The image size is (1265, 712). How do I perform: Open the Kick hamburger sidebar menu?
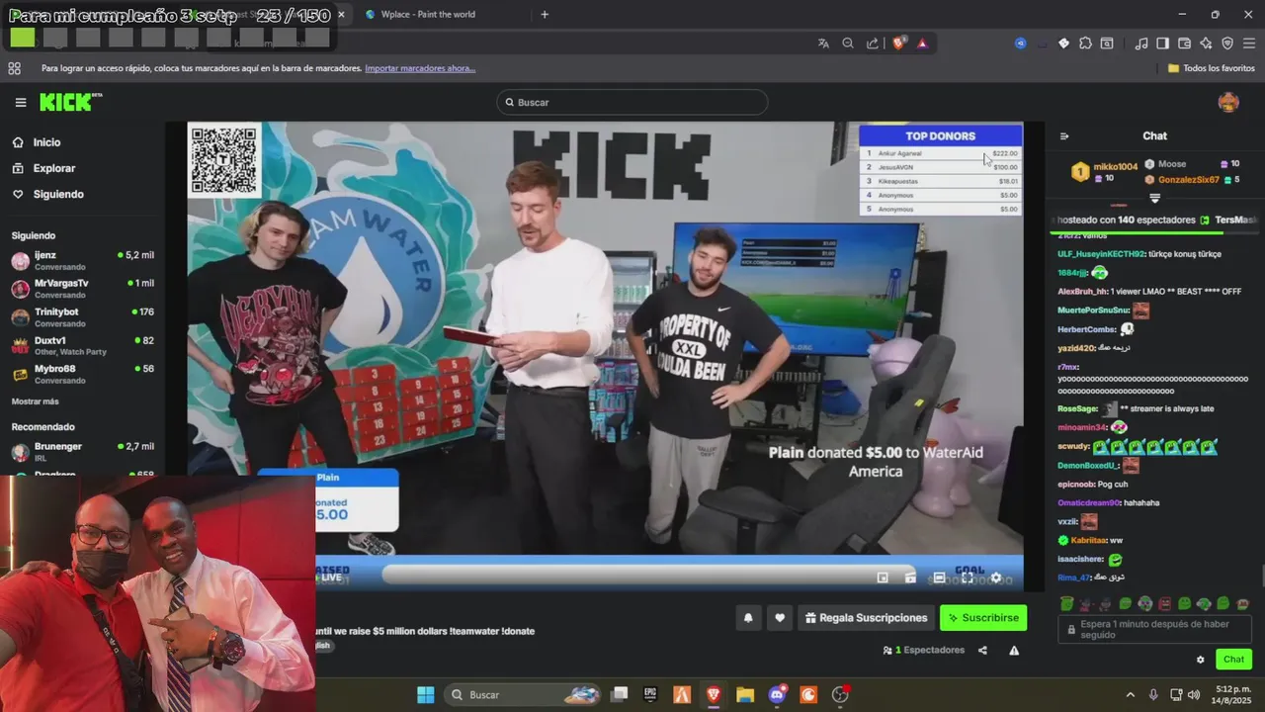click(x=21, y=103)
